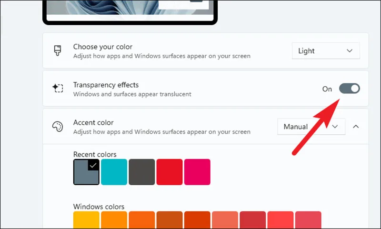381x229 pixels.
Task: Pick the salmon coral Windows color swatch
Action: (225, 220)
